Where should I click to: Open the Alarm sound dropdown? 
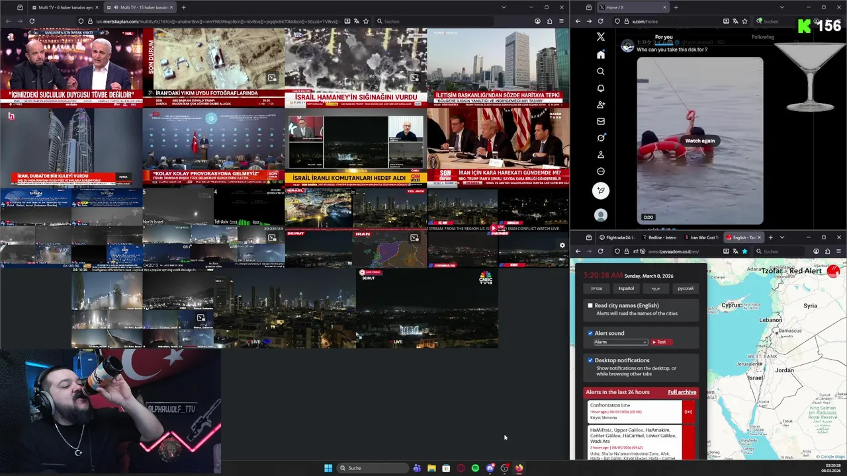[x=620, y=342]
